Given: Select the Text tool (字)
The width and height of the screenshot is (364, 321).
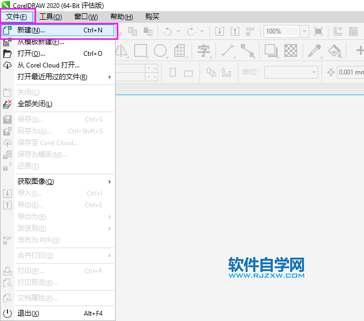Looking at the screenshot, I should pos(204,50).
